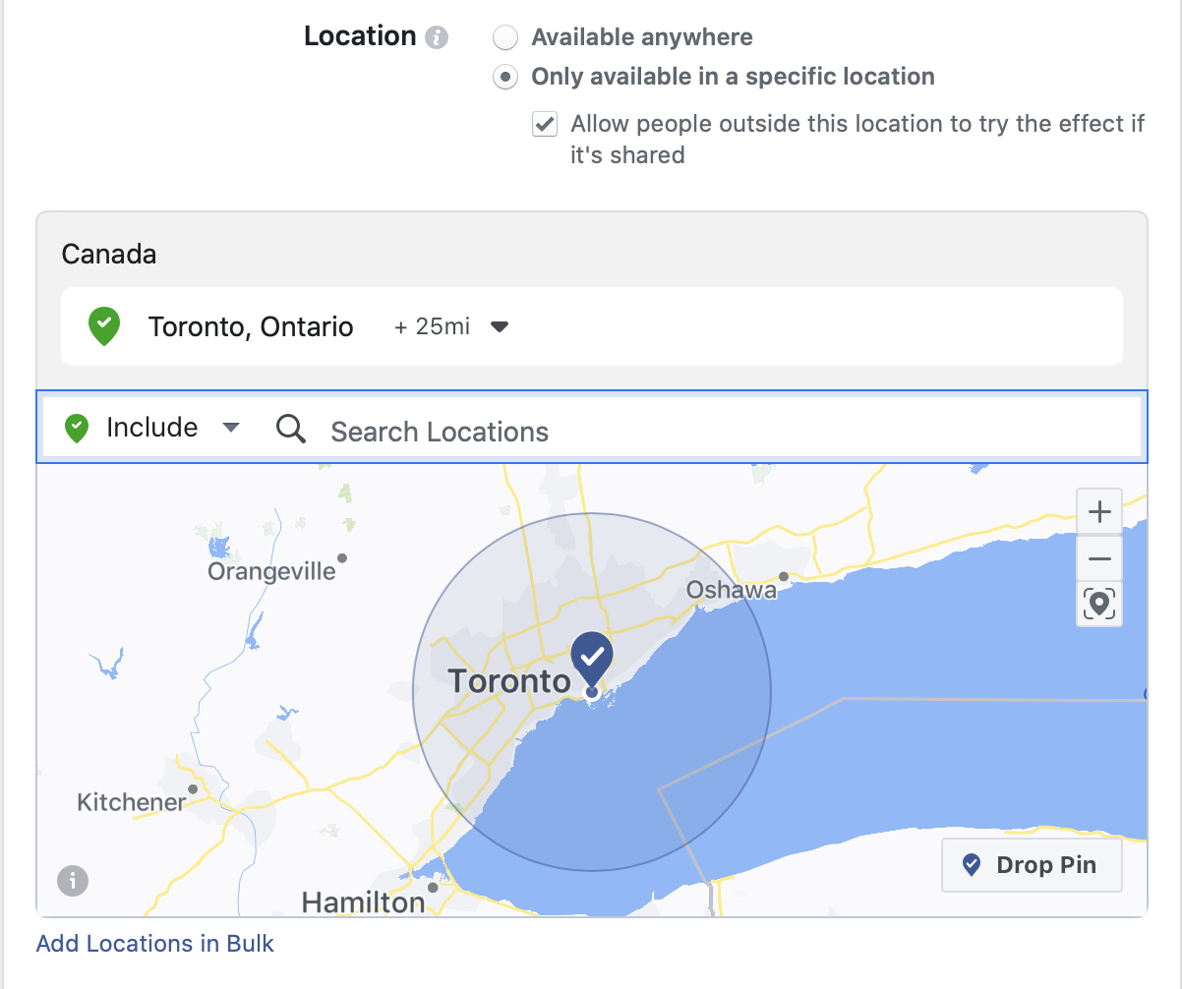
Task: Click the green pin beside Toronto, Ontario
Action: coord(104,326)
